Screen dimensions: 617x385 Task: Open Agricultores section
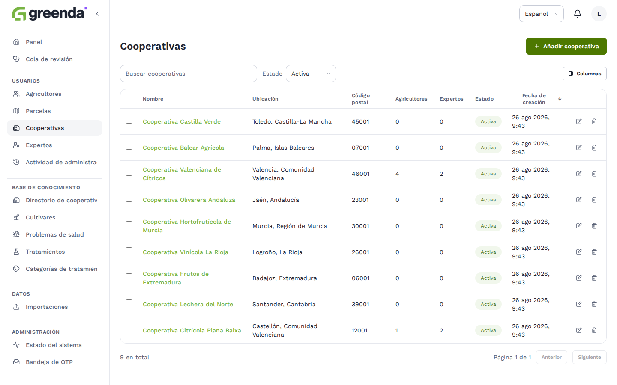pyautogui.click(x=54, y=94)
